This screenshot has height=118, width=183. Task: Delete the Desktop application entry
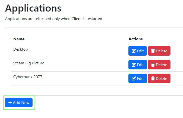click(159, 51)
